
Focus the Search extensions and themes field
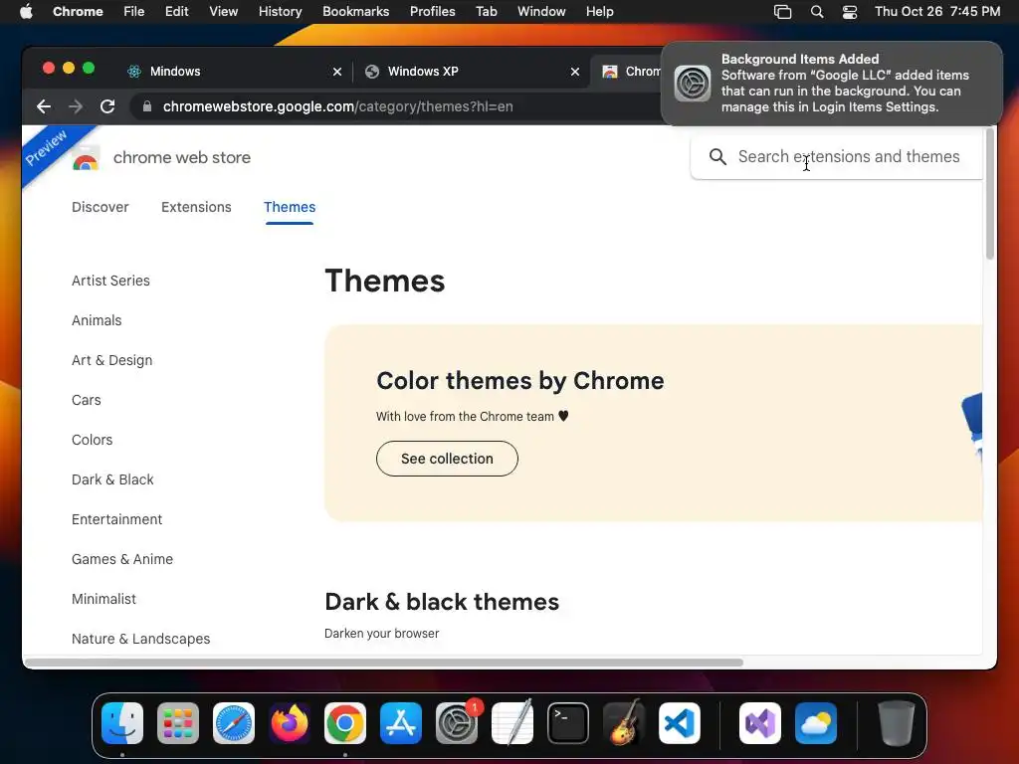click(x=837, y=156)
